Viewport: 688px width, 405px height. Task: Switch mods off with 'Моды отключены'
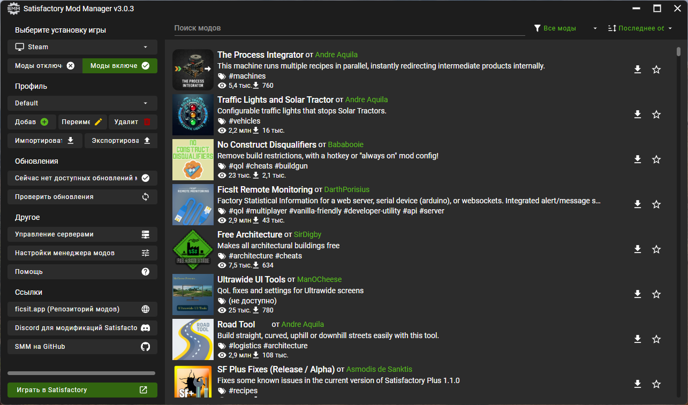45,66
